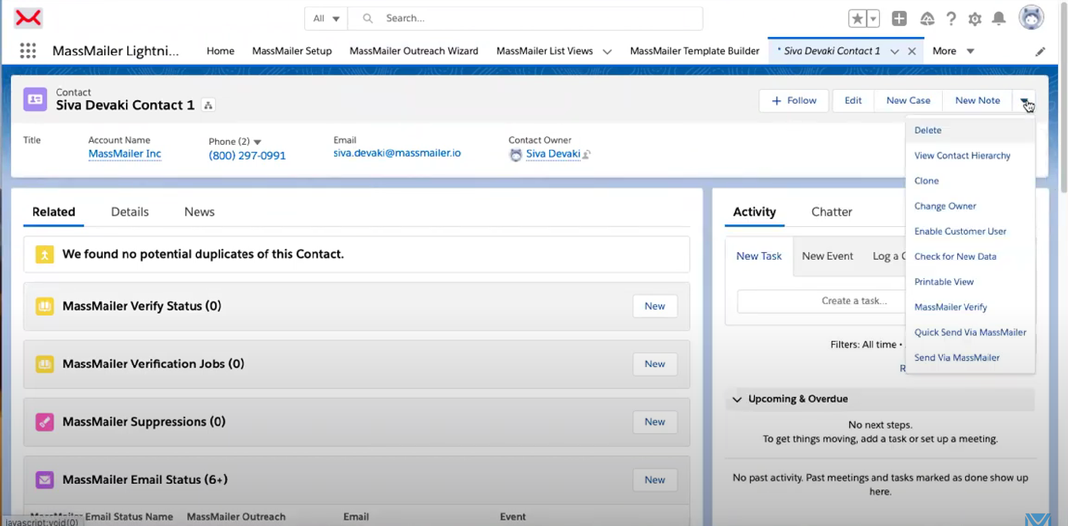Choose Delete from the actions menu
The width and height of the screenshot is (1068, 526).
tap(970, 131)
